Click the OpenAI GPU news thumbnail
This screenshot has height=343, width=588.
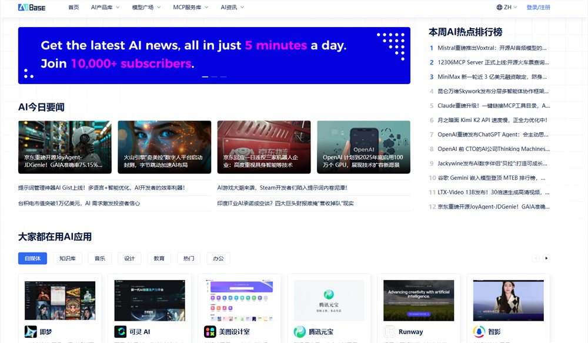click(363, 147)
